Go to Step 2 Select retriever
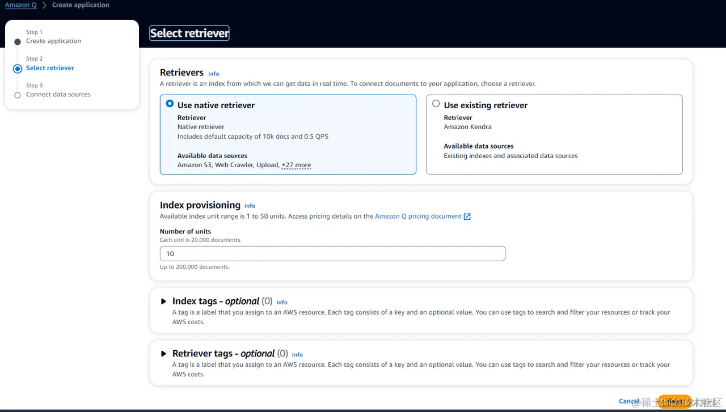This screenshot has width=726, height=412. [x=50, y=68]
